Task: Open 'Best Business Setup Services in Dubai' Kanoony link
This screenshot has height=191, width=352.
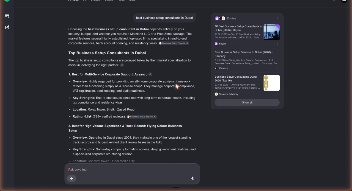Action: [244, 54]
